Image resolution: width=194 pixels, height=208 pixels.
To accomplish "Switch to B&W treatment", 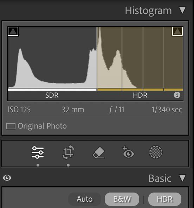I will click(x=122, y=199).
